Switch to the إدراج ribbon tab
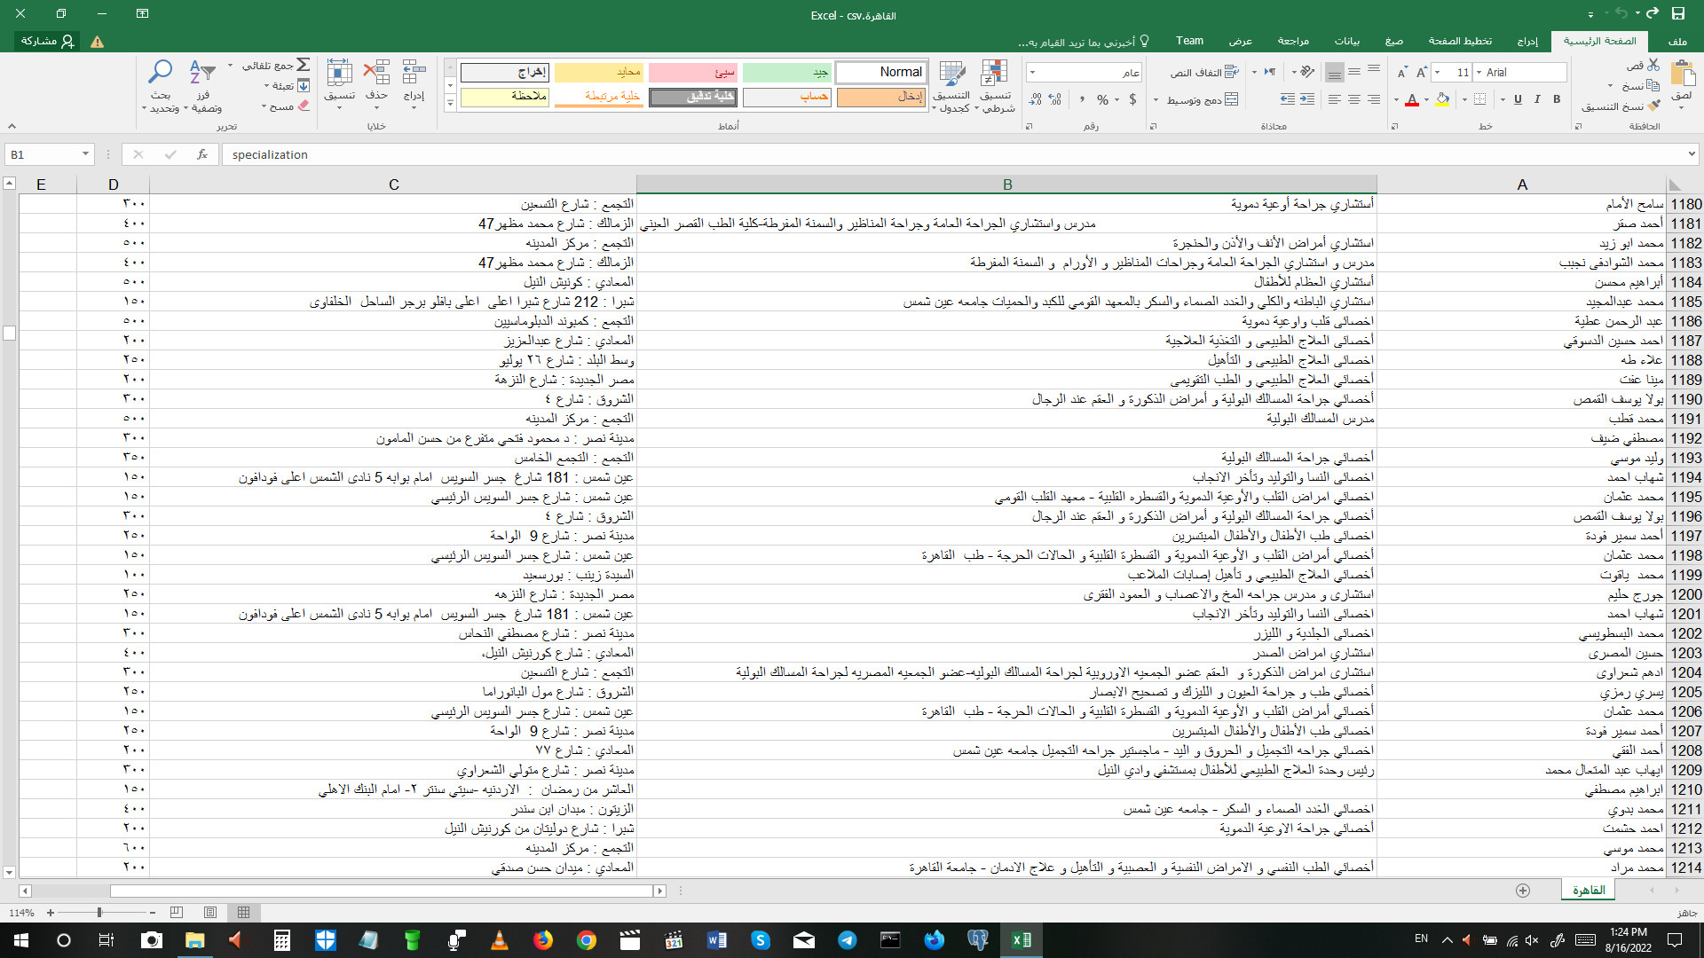 [x=1528, y=41]
